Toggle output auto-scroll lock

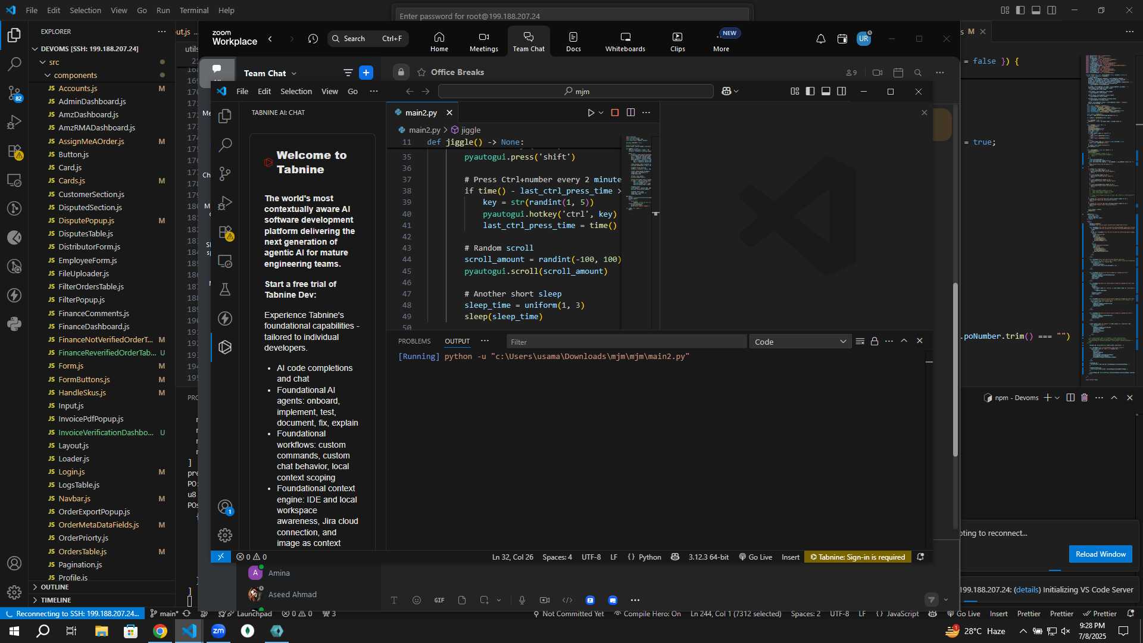(x=875, y=341)
